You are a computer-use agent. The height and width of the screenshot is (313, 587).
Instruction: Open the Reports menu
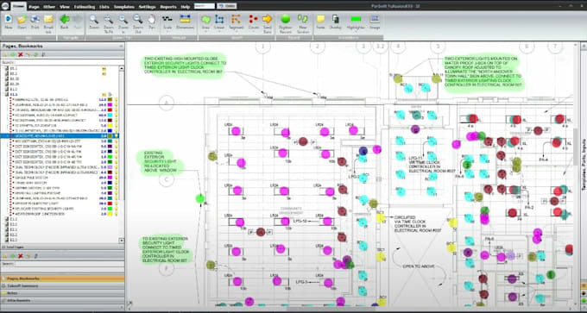pos(168,6)
